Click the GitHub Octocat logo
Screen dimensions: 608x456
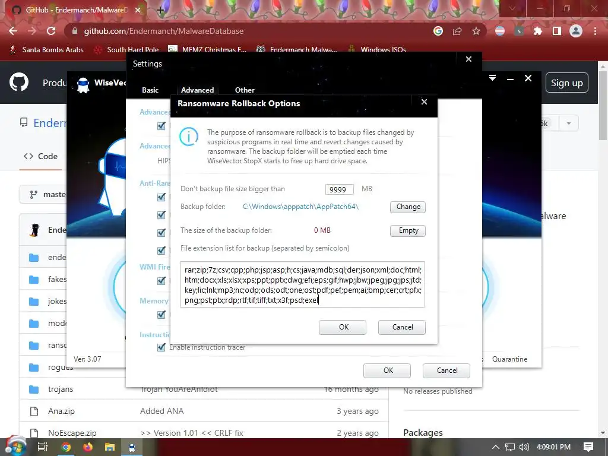click(19, 82)
